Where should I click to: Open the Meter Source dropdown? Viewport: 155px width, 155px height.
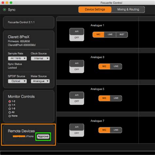[40, 81]
